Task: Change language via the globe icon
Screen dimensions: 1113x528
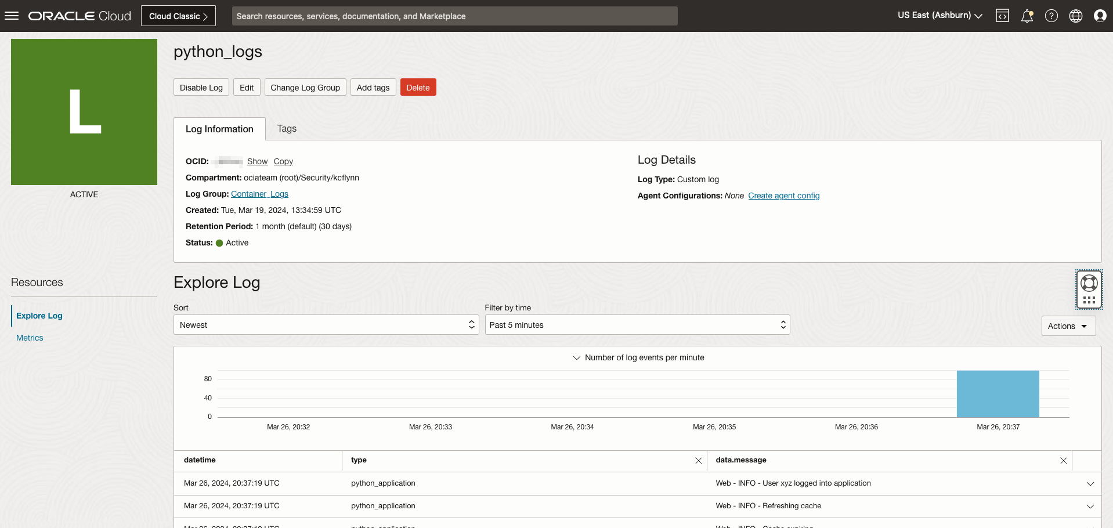Action: tap(1075, 16)
